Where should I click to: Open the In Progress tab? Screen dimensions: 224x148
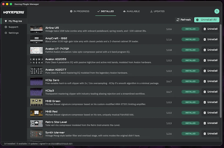[80, 11]
